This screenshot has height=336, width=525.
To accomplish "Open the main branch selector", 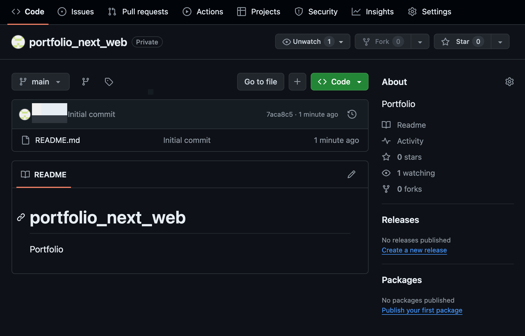I will (x=40, y=82).
